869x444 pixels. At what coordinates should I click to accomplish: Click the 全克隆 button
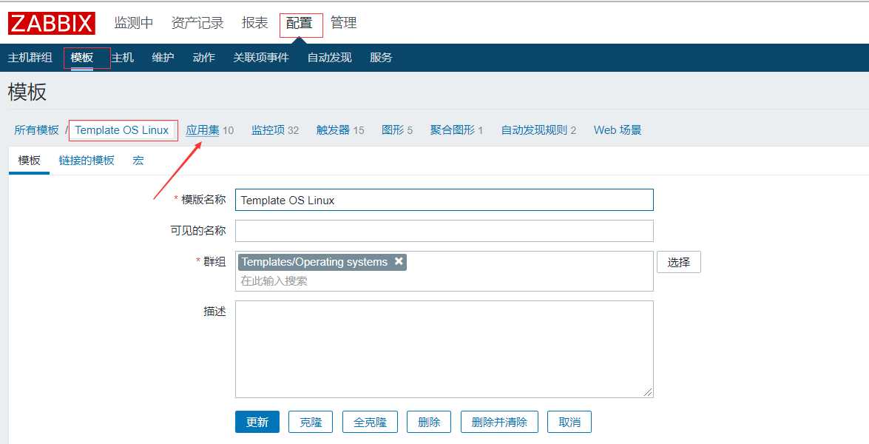[x=370, y=423]
